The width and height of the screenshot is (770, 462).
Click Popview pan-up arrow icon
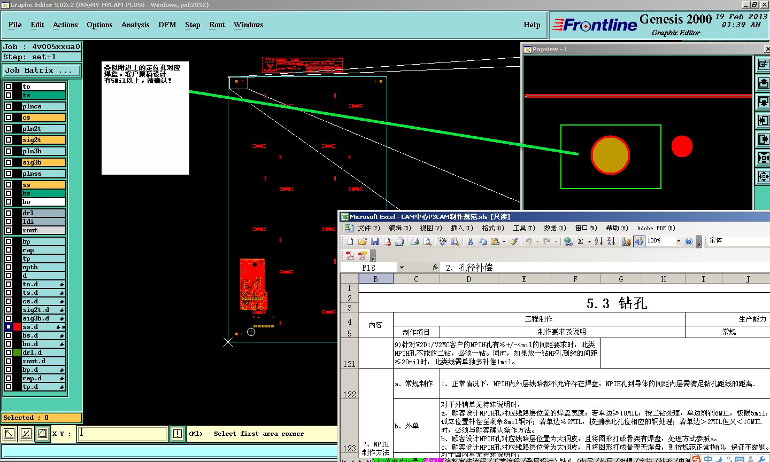[x=764, y=83]
